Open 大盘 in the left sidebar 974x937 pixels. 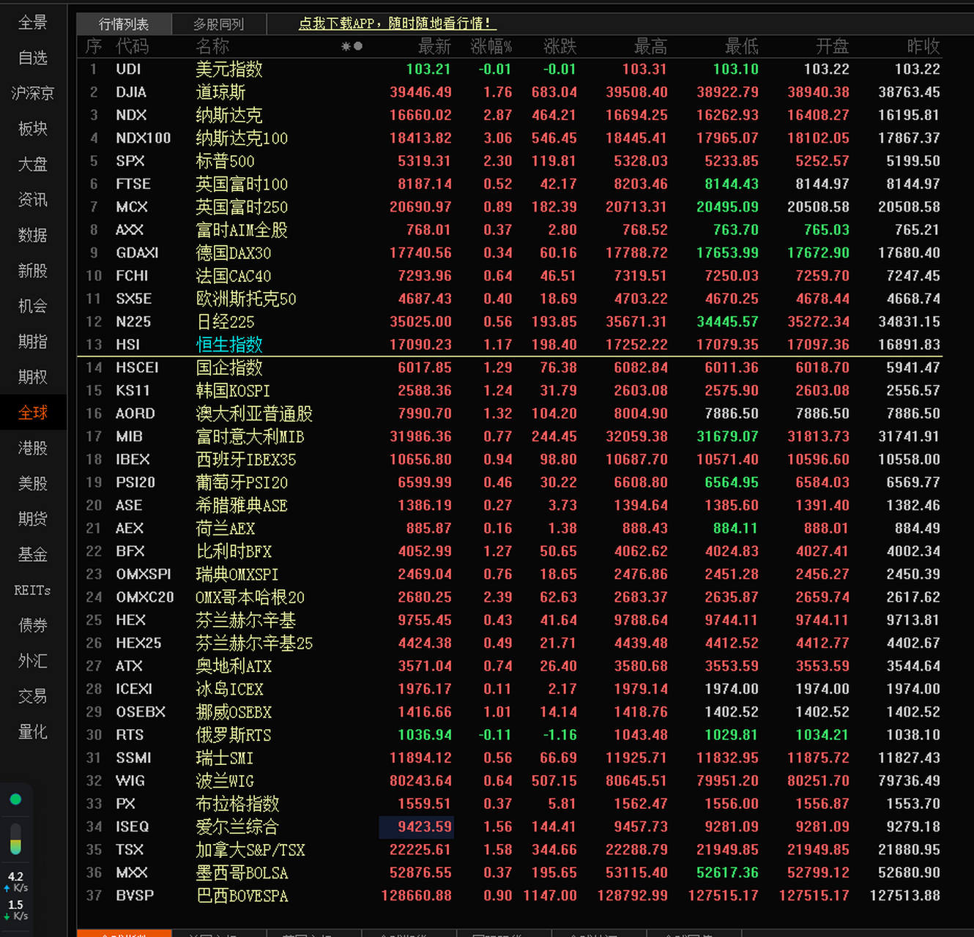[x=33, y=165]
